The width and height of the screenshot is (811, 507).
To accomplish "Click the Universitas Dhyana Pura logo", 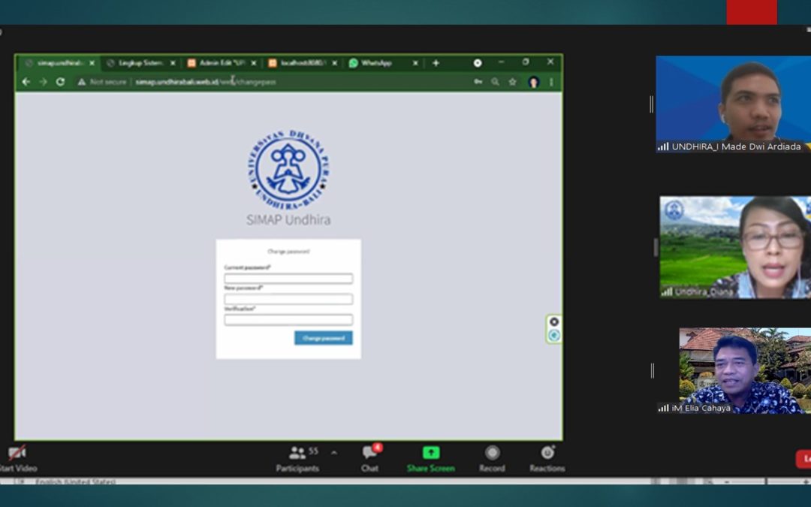I will point(288,169).
